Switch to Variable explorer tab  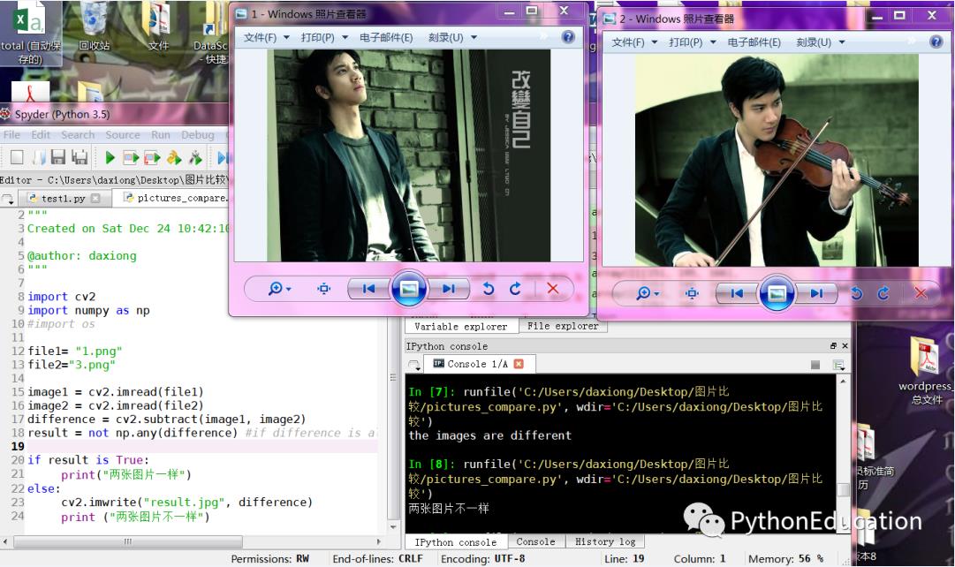click(x=460, y=327)
